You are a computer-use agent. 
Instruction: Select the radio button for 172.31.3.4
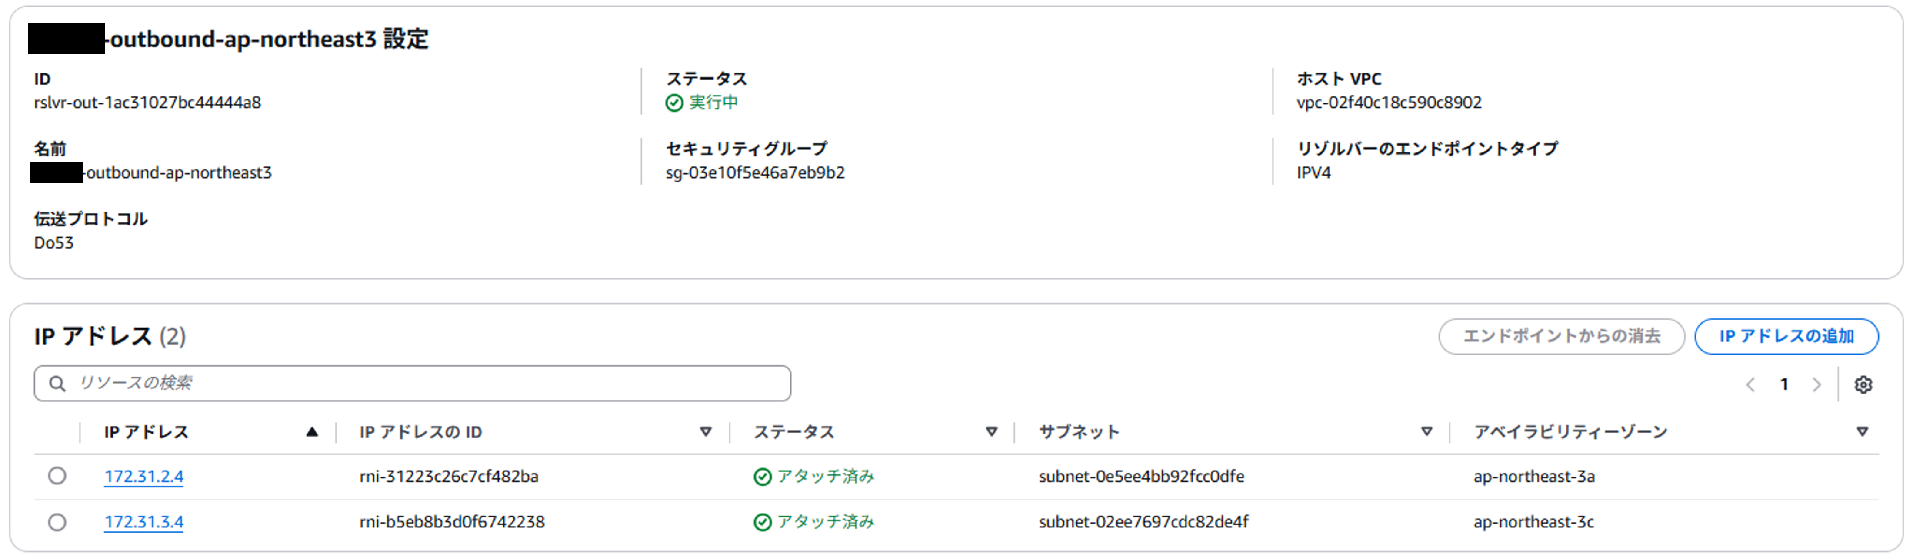pos(57,521)
